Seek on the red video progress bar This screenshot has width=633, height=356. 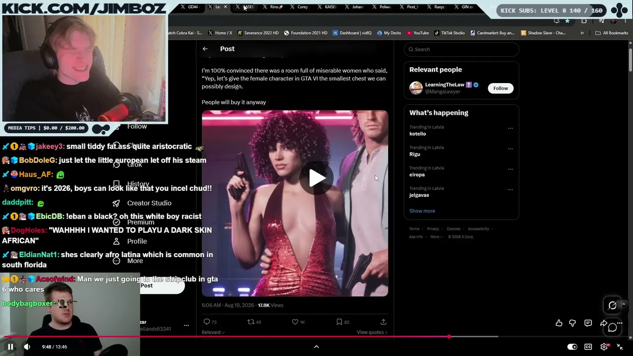pyautogui.click(x=316, y=337)
